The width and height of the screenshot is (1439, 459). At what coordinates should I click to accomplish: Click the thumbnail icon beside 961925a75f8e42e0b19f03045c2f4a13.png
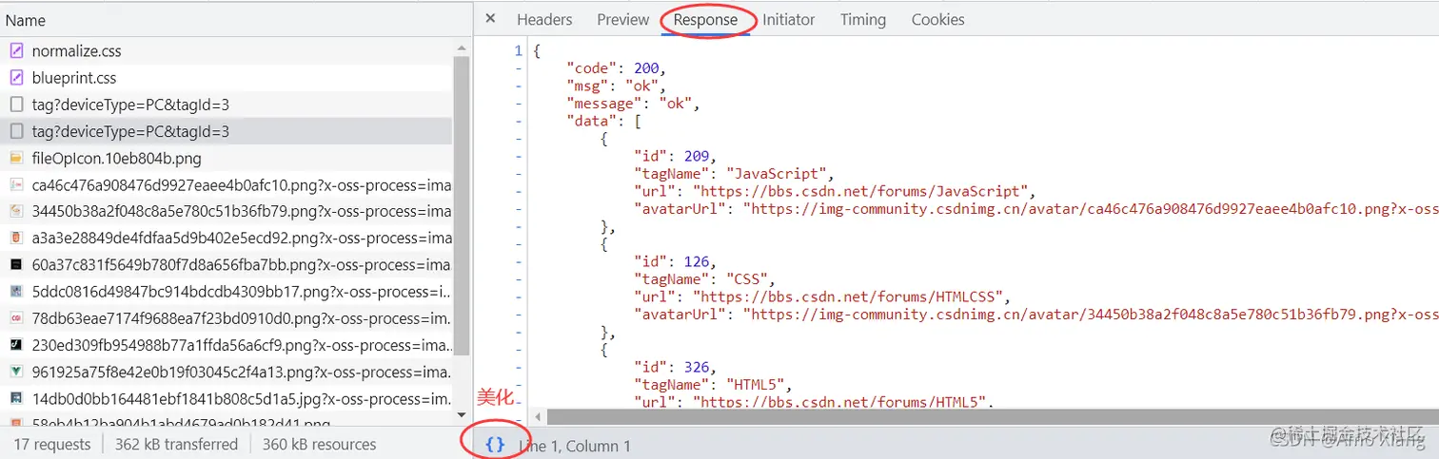[x=17, y=371]
